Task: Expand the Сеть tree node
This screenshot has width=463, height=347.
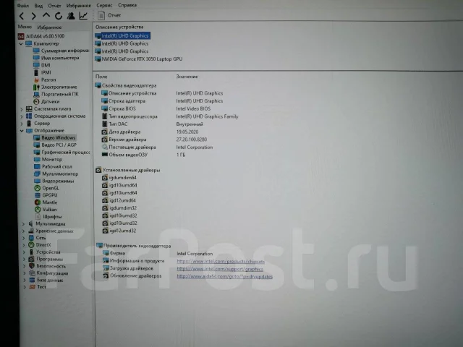Action: click(24, 238)
